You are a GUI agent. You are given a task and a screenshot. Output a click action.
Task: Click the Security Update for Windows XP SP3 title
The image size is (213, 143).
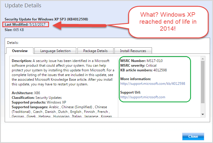point(46,19)
